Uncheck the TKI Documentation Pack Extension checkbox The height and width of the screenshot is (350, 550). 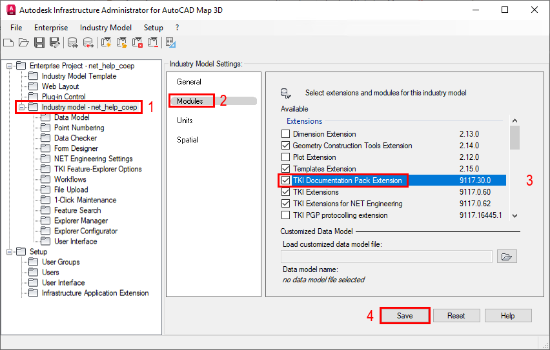[x=286, y=180]
